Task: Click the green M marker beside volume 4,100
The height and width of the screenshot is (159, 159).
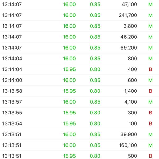Action: [151, 102]
